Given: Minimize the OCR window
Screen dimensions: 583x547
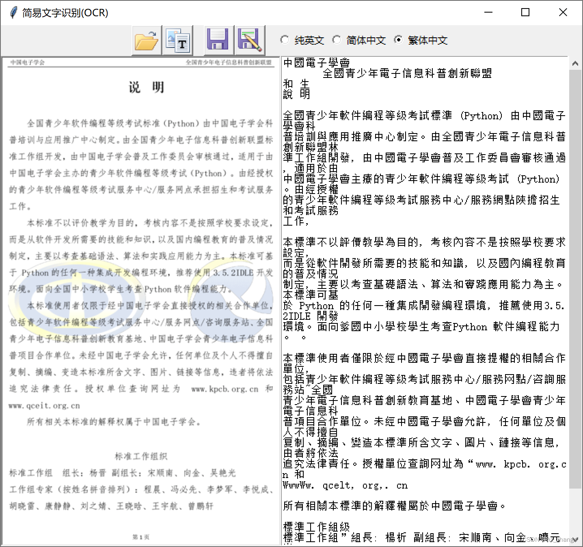Looking at the screenshot, I should tap(488, 13).
